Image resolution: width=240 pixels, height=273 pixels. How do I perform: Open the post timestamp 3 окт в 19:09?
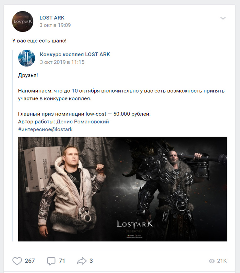pos(55,25)
